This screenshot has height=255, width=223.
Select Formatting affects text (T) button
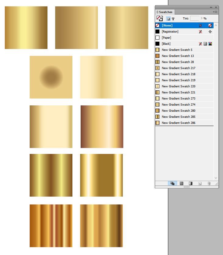click(x=173, y=19)
